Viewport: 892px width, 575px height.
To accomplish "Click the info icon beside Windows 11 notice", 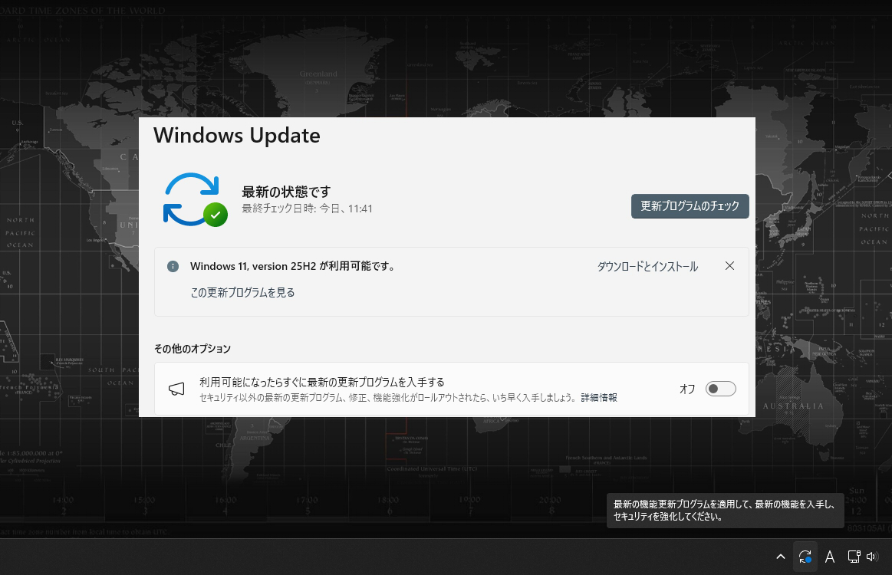I will coord(173,266).
